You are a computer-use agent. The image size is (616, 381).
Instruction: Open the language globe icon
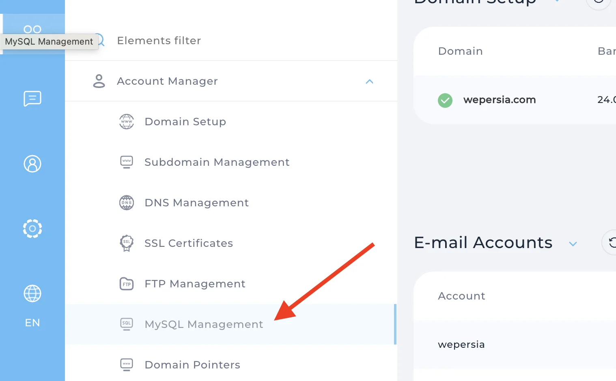(32, 293)
